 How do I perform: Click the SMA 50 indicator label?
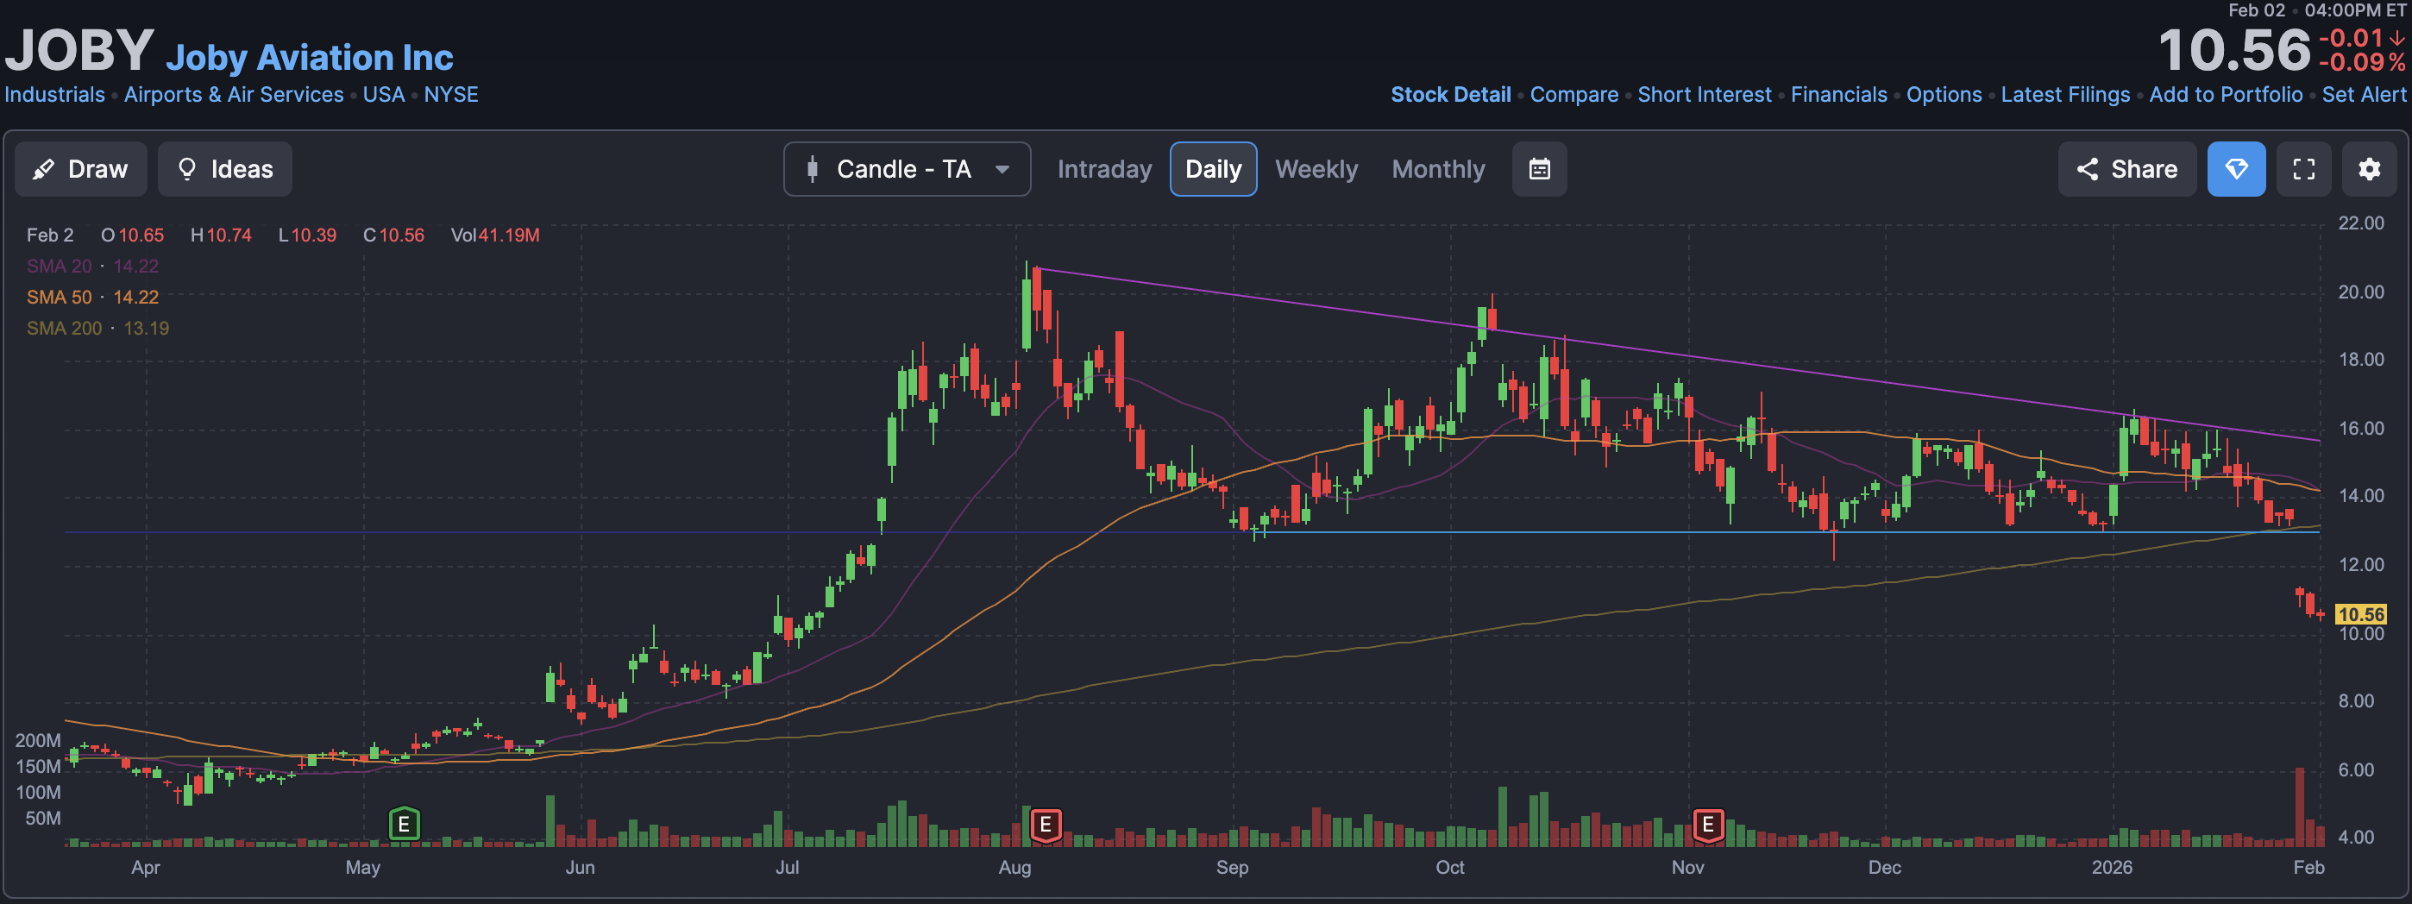tap(59, 298)
